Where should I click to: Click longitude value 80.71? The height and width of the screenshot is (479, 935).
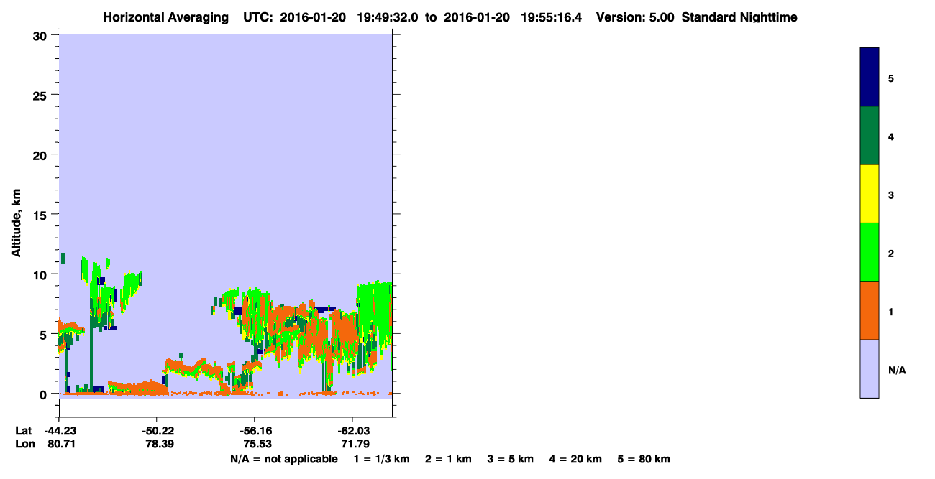tap(61, 445)
